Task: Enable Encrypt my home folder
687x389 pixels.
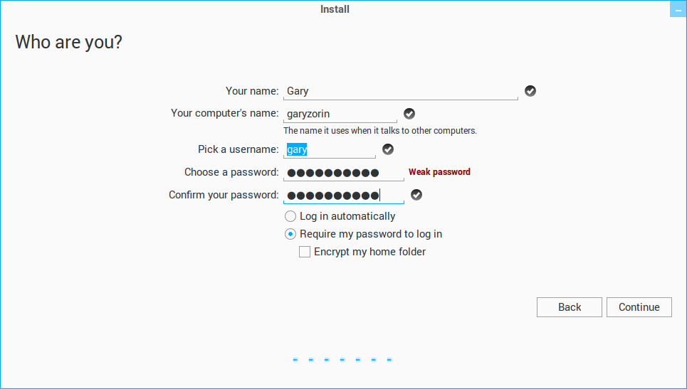Action: 305,252
